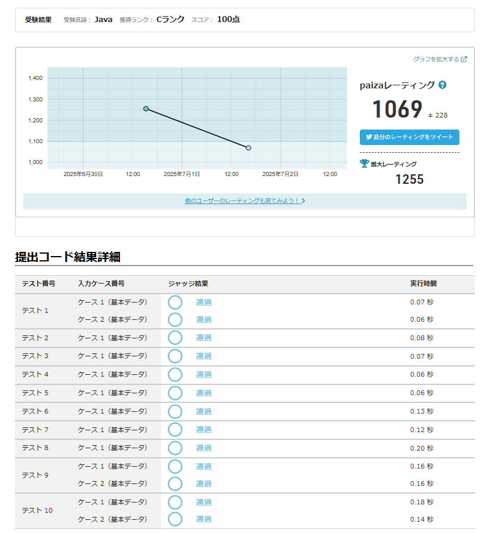Click the pass circle icon for Test 3
This screenshot has width=500, height=533.
tap(175, 356)
